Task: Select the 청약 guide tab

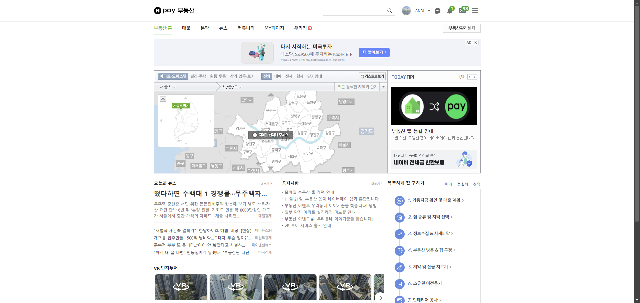Action: 477,184
